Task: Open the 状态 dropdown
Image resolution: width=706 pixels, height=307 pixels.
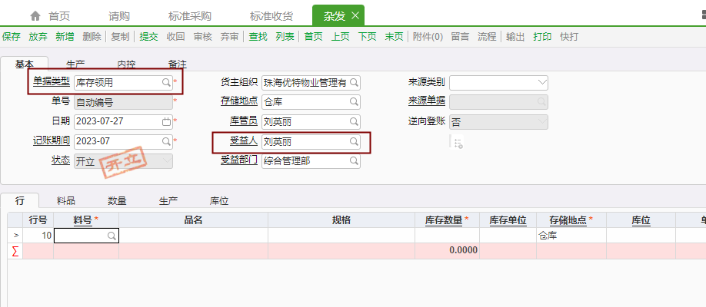Action: (x=166, y=161)
